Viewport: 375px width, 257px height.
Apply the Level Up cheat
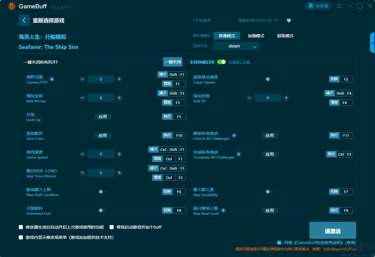103,117
